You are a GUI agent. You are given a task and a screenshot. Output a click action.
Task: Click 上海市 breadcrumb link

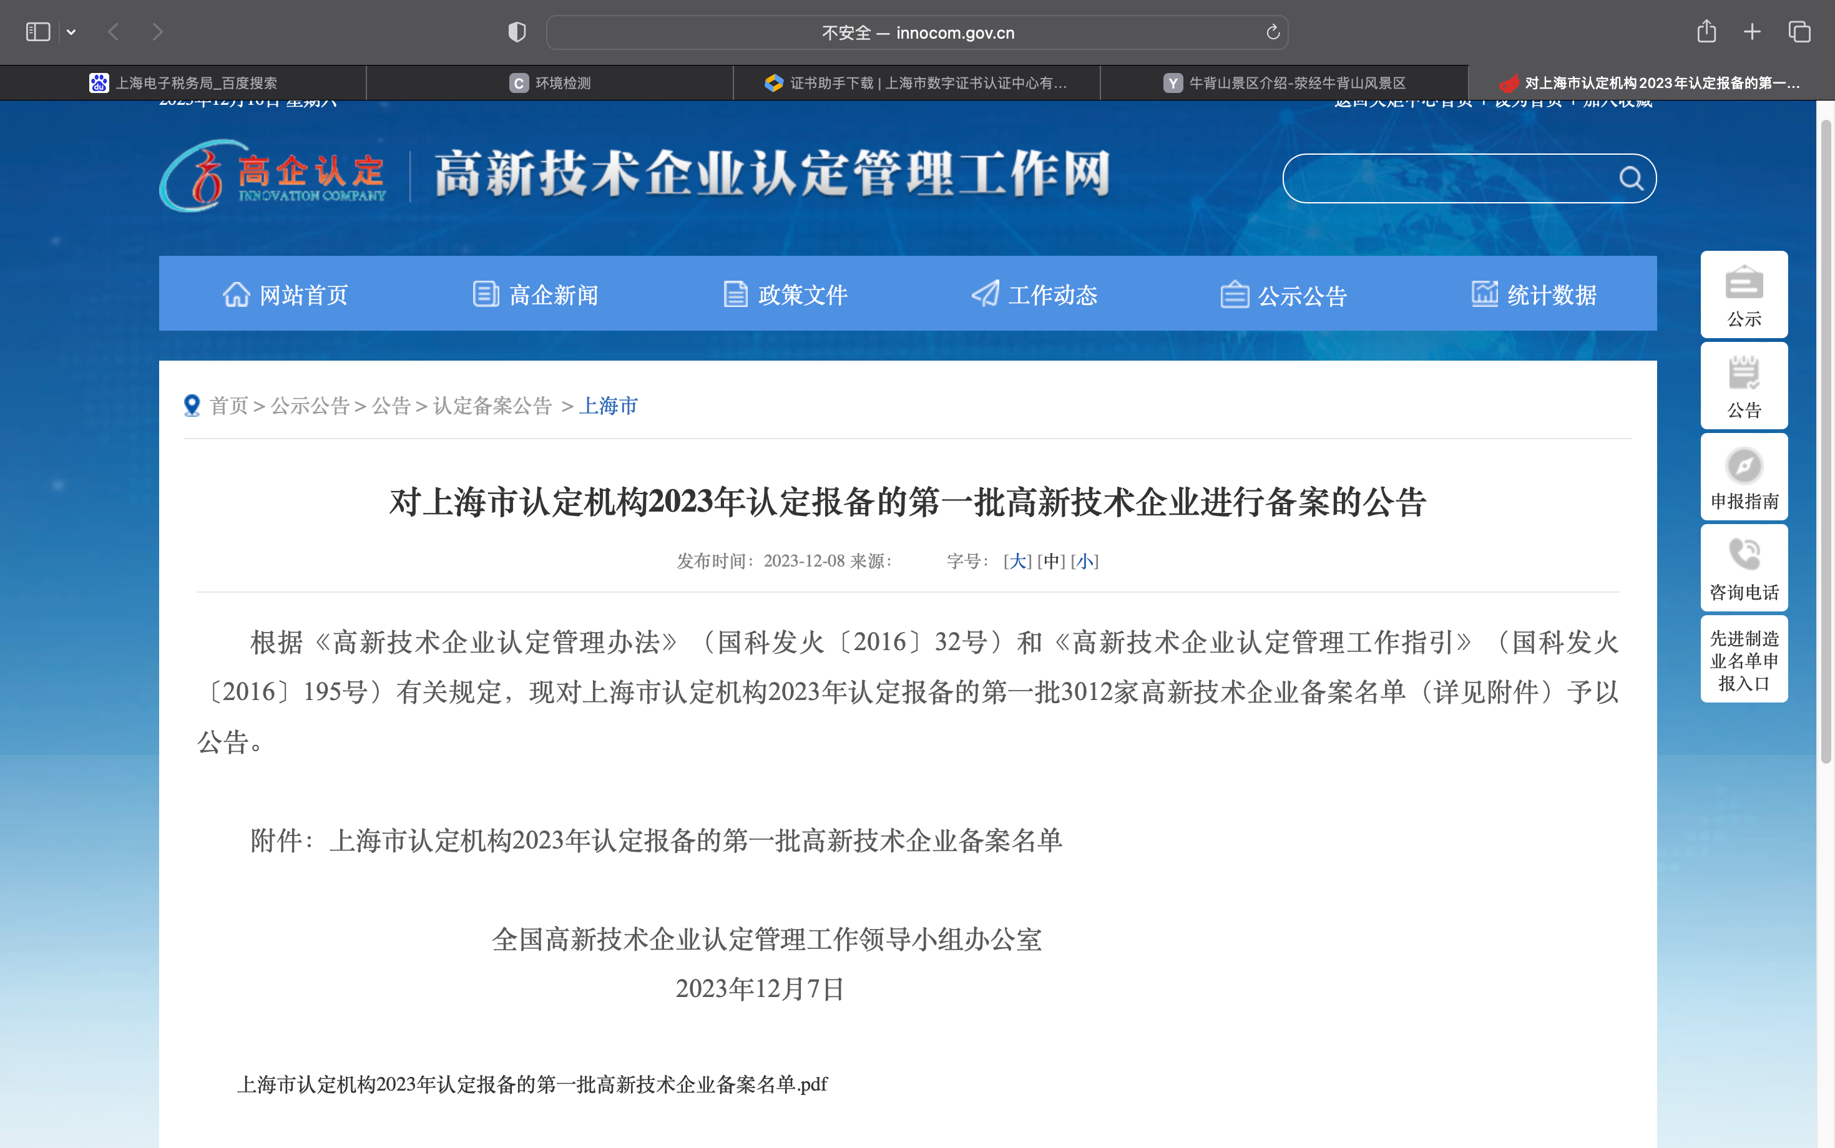(609, 406)
